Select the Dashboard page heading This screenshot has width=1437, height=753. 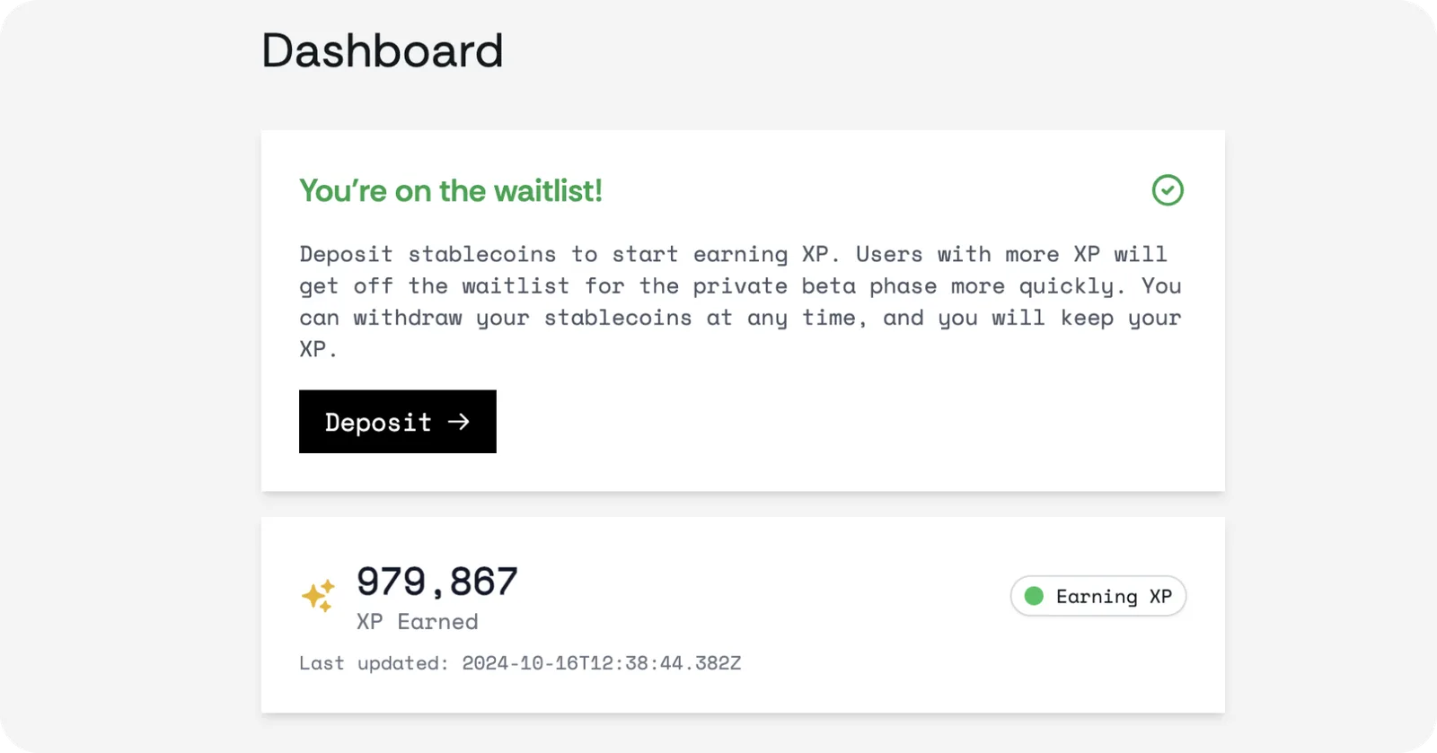(382, 50)
